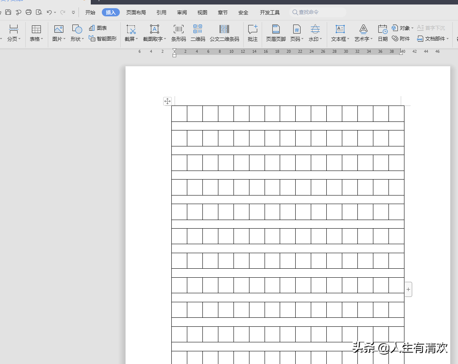Click the Print icon
This screenshot has height=364, width=458.
click(29, 12)
